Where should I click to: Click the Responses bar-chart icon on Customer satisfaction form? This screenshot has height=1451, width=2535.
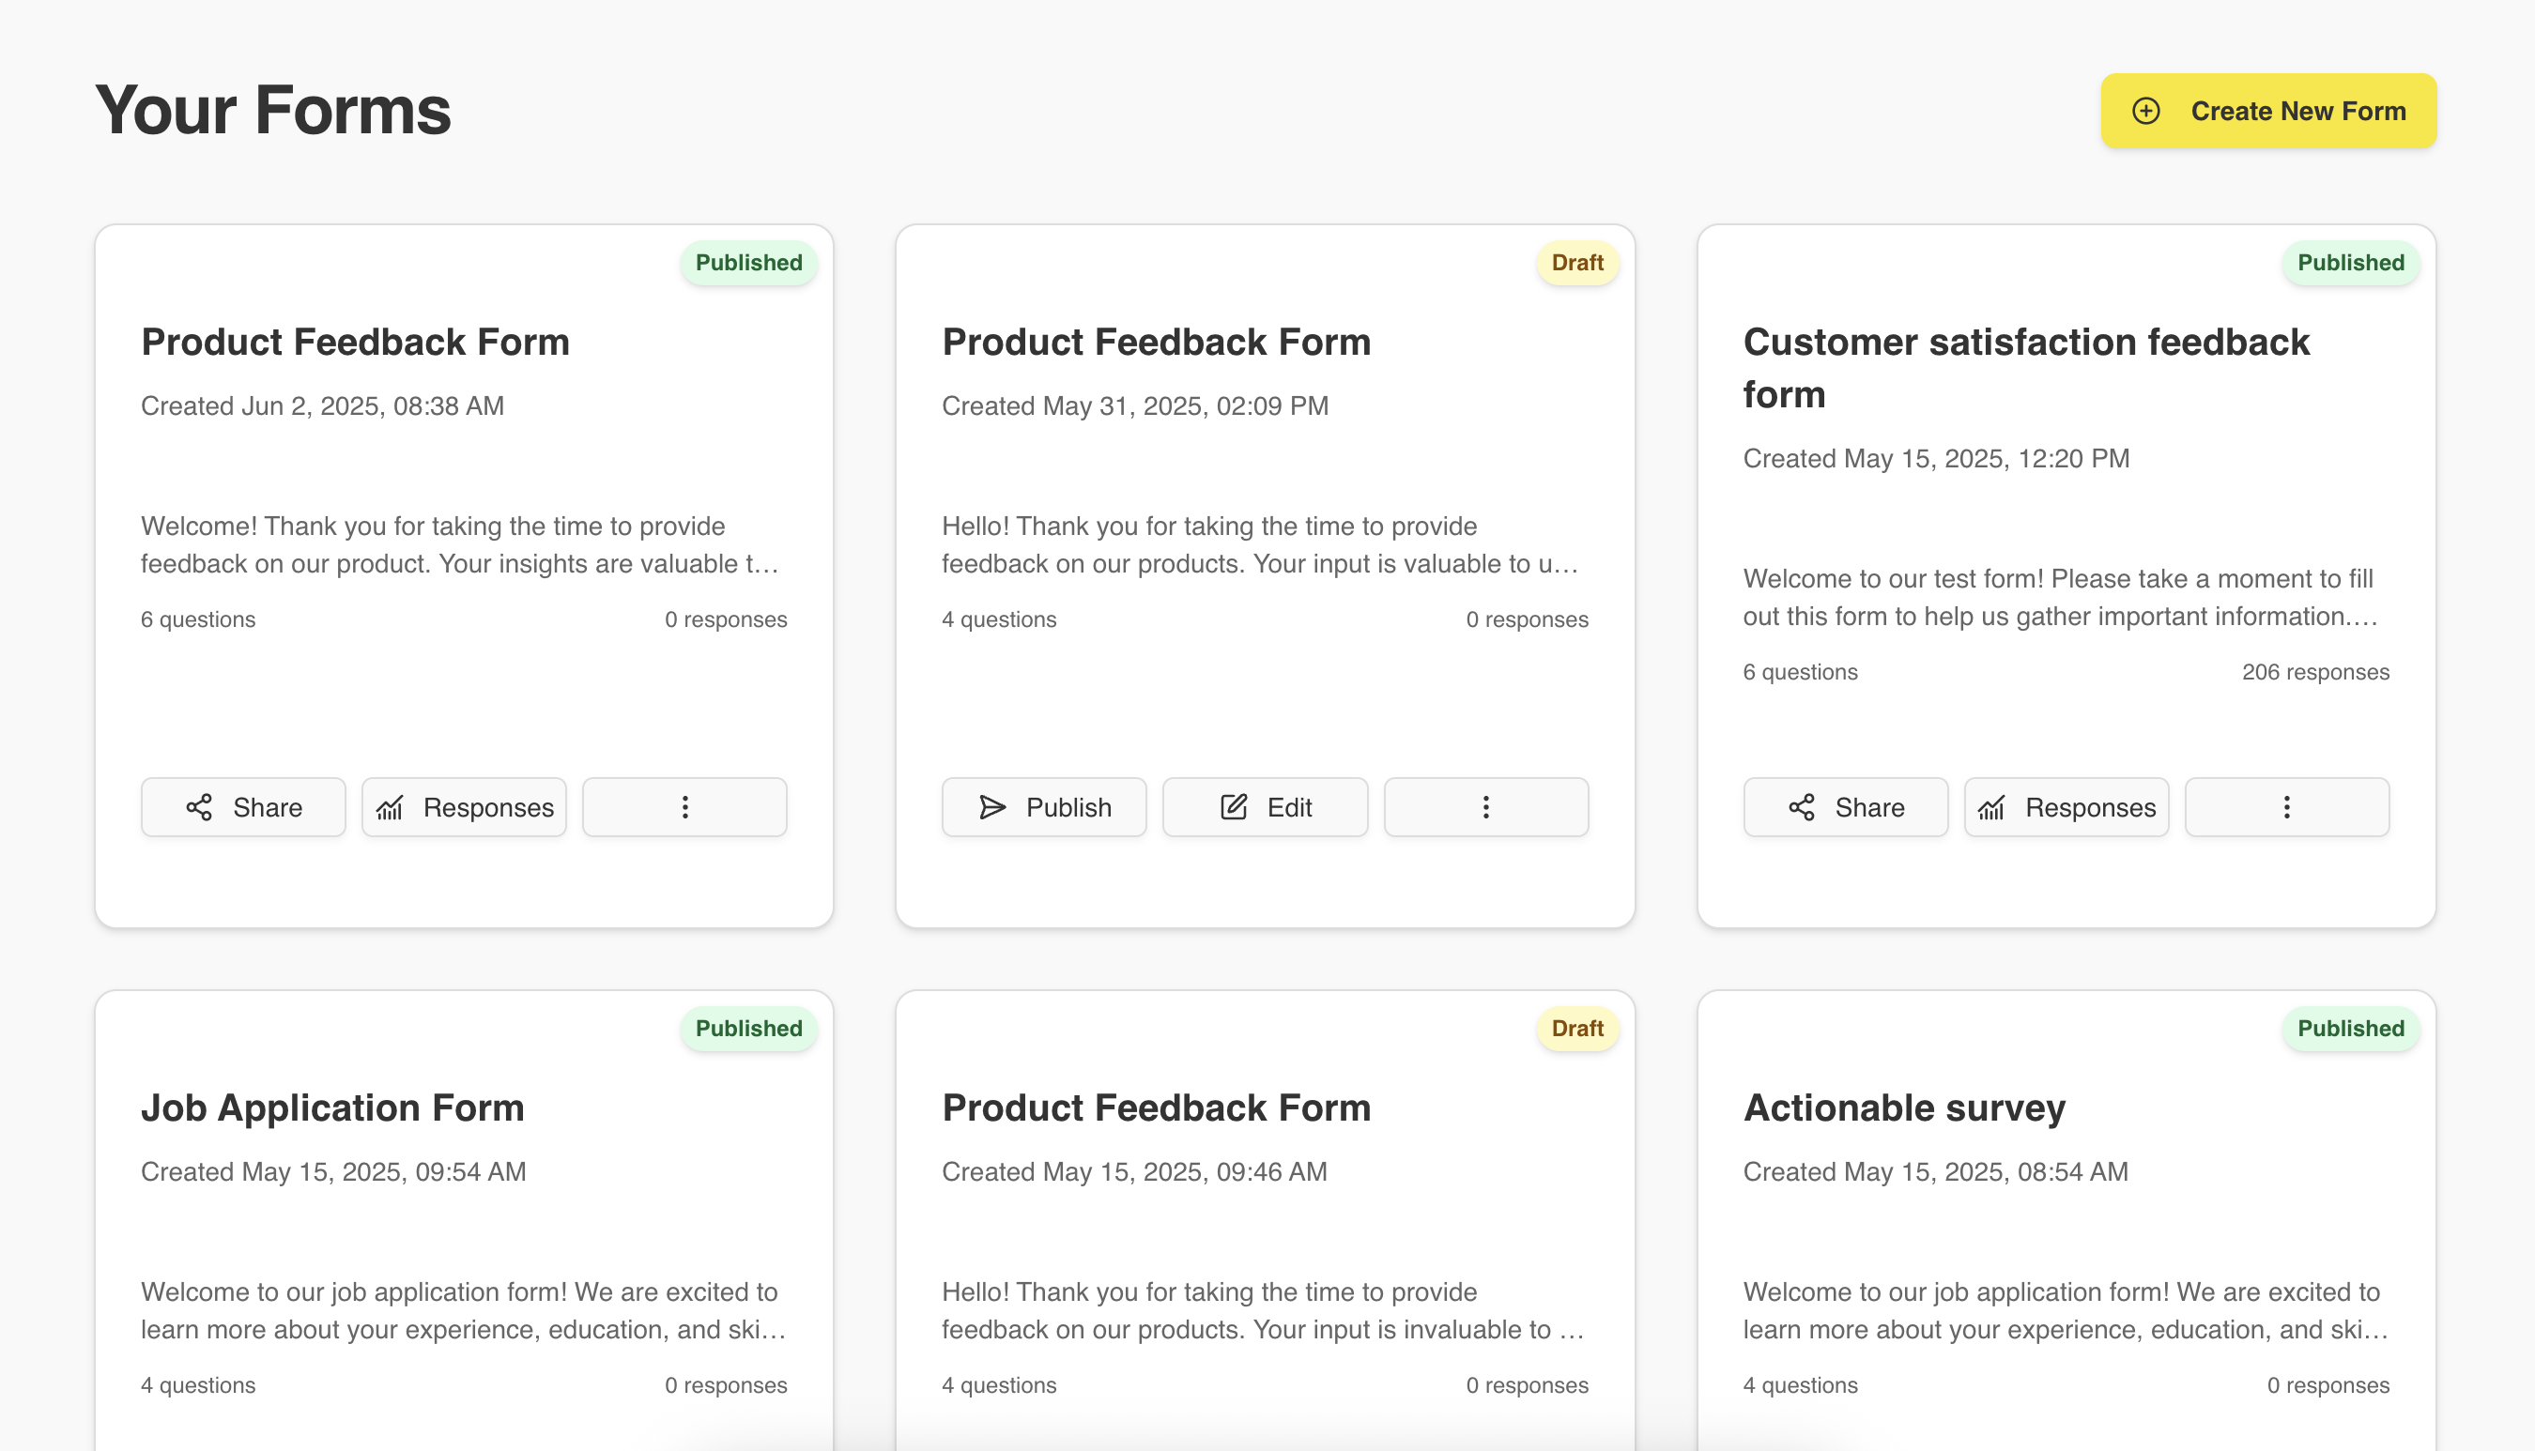[x=1991, y=807]
